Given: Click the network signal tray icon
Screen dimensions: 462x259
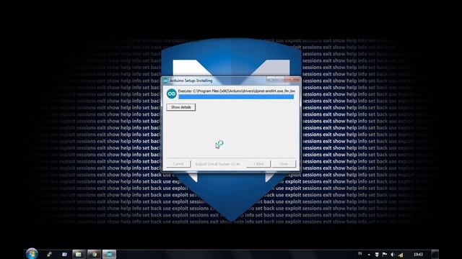Looking at the screenshot, I should point(401,255).
